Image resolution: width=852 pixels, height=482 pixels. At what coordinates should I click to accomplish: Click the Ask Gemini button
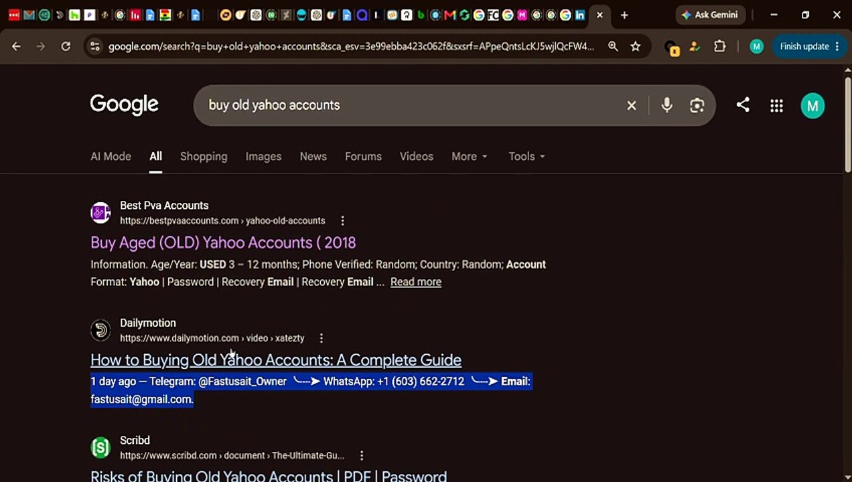tap(710, 15)
